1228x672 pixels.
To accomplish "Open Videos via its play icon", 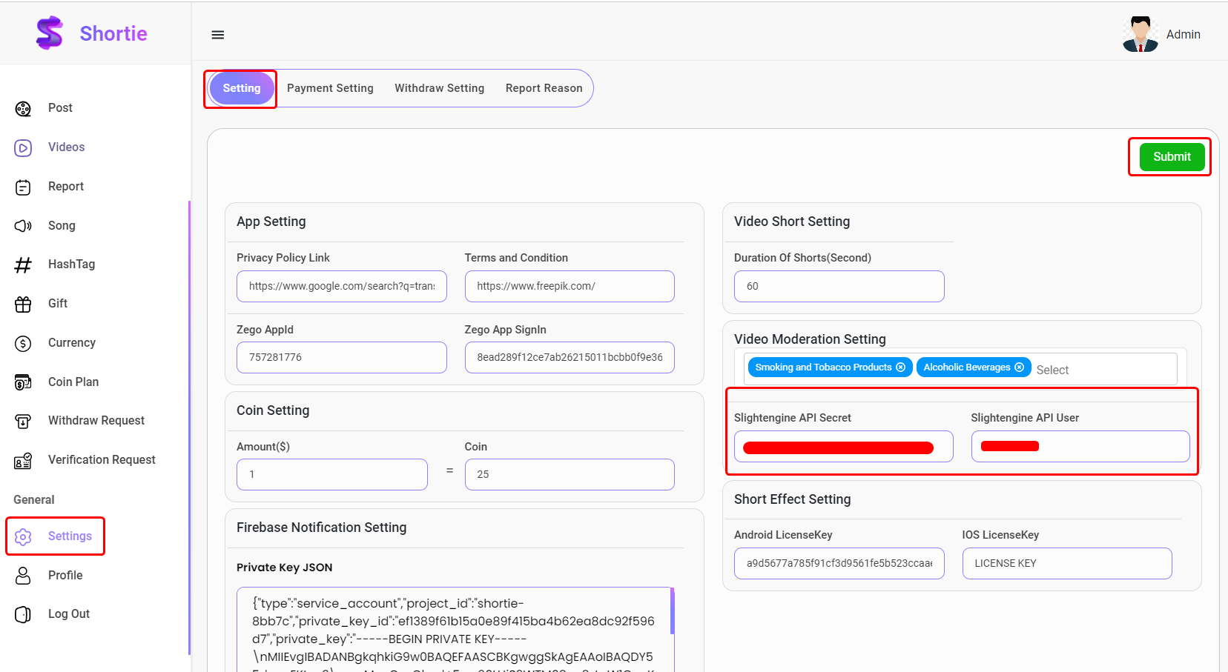I will (x=23, y=148).
